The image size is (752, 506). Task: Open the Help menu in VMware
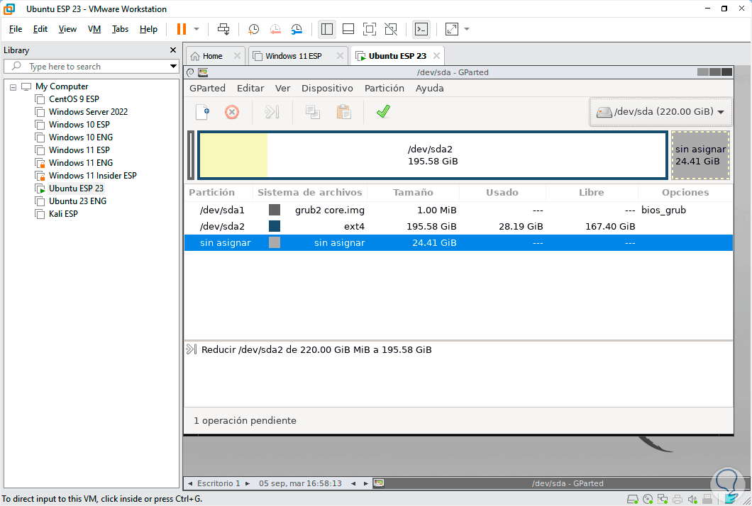(x=149, y=29)
